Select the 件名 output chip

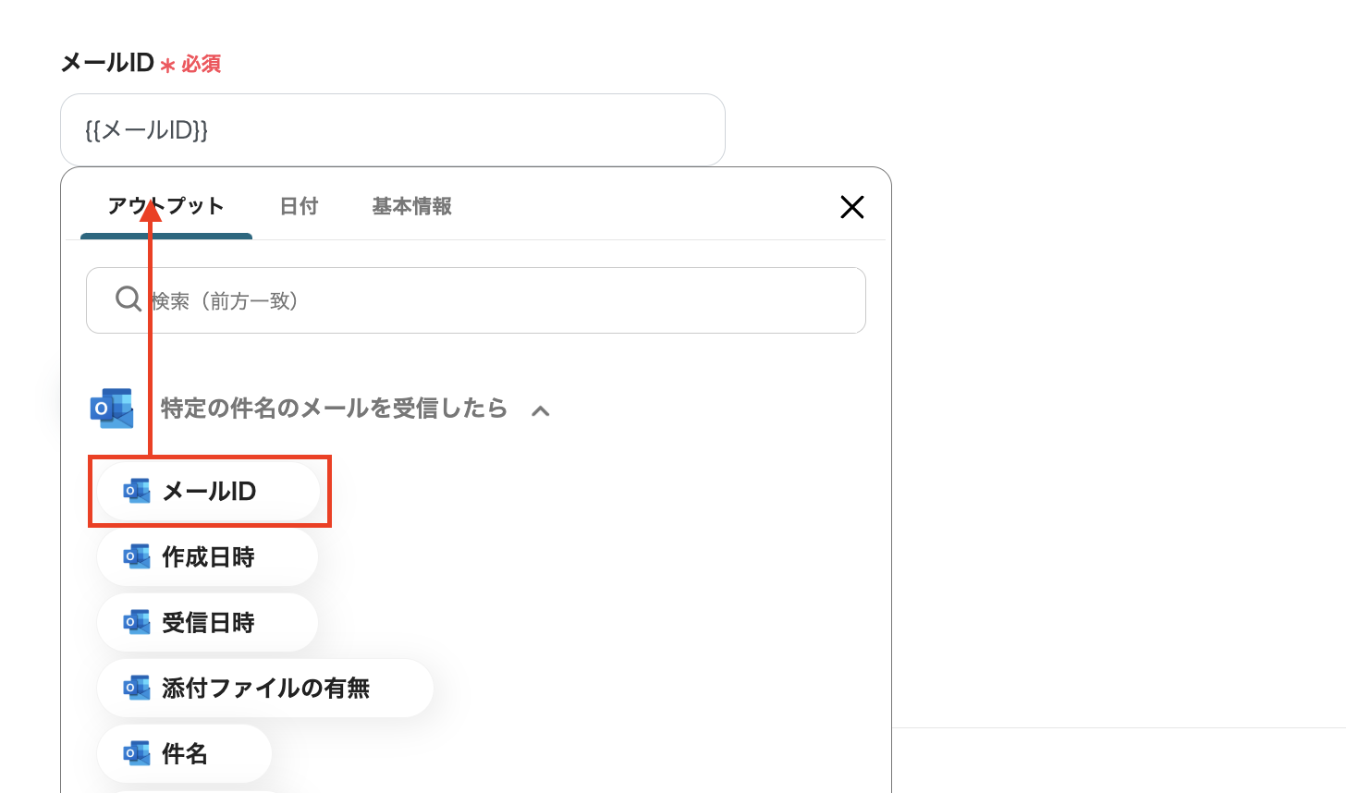tap(184, 753)
